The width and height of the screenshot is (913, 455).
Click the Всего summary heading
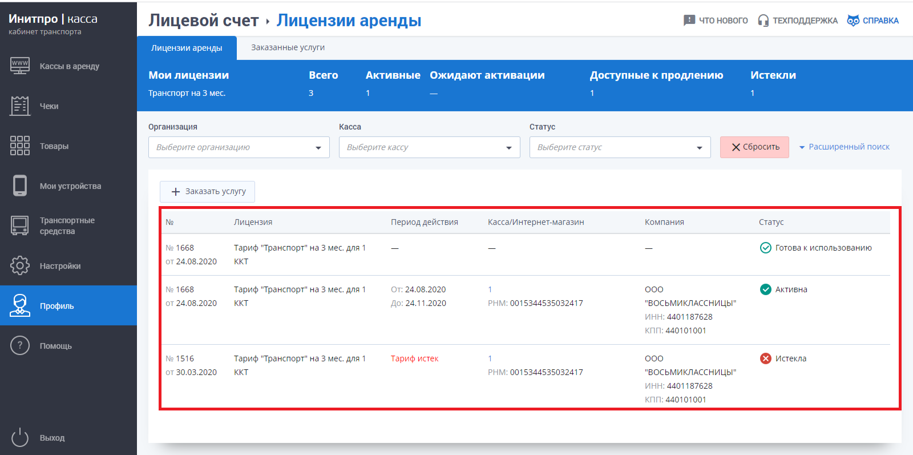[324, 75]
